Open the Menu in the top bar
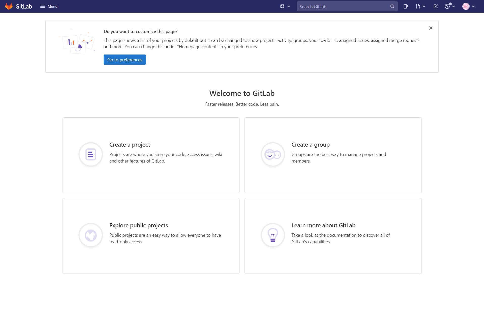Image resolution: width=484 pixels, height=321 pixels. coord(49,6)
